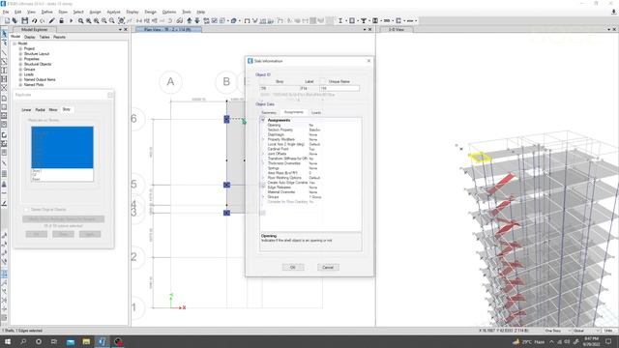The height and width of the screenshot is (348, 619).
Task: Open the Assign menu
Action: click(x=95, y=12)
